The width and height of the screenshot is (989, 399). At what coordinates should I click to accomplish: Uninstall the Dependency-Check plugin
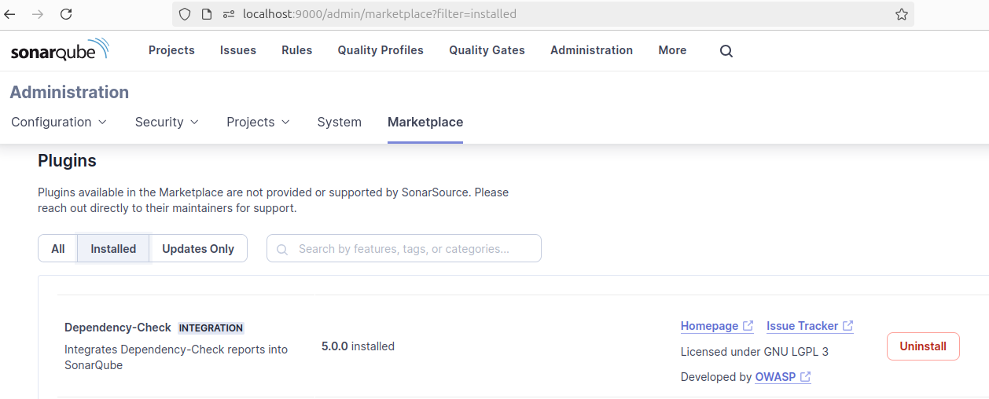coord(923,346)
